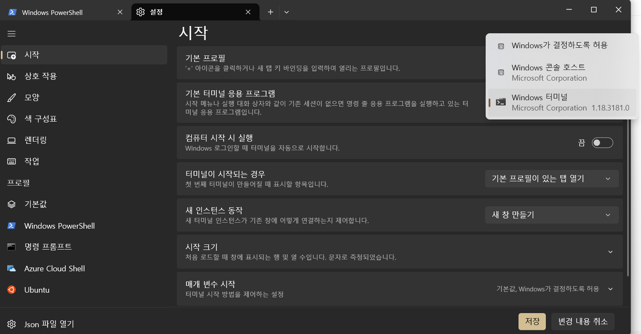Image resolution: width=641 pixels, height=334 pixels.
Task: Click the 시작 page heading
Action: 193,33
